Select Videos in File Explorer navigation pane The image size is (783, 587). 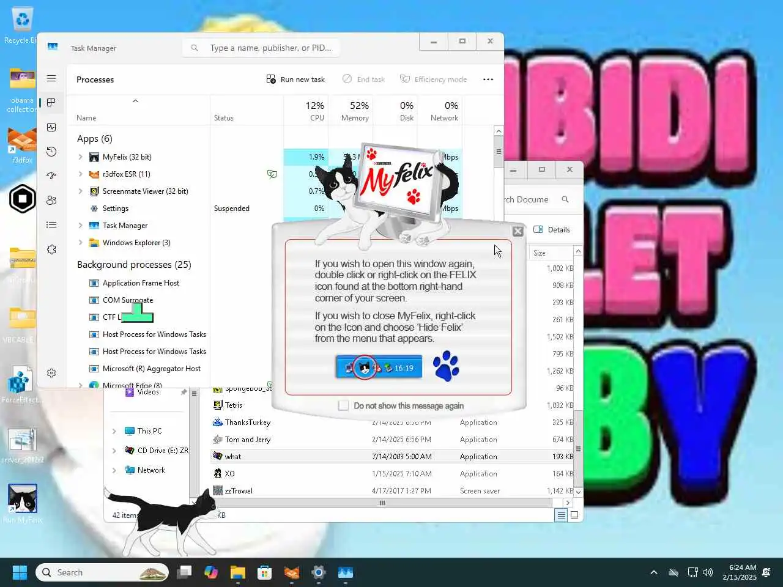[x=147, y=392]
